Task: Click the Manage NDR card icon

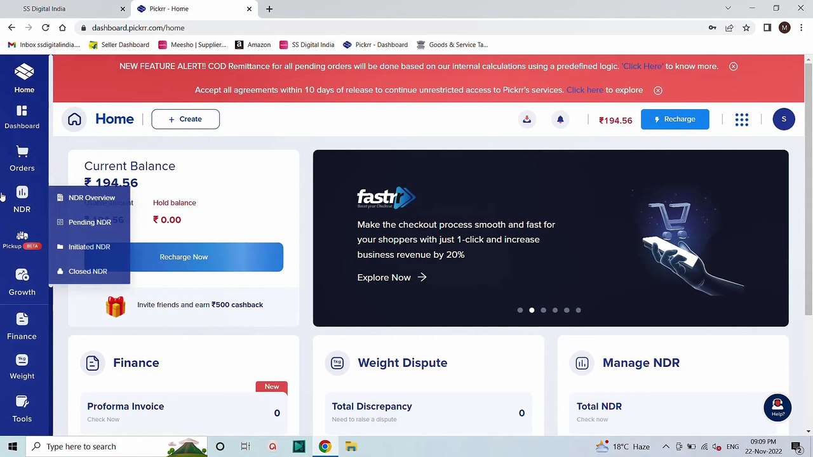Action: (582, 363)
